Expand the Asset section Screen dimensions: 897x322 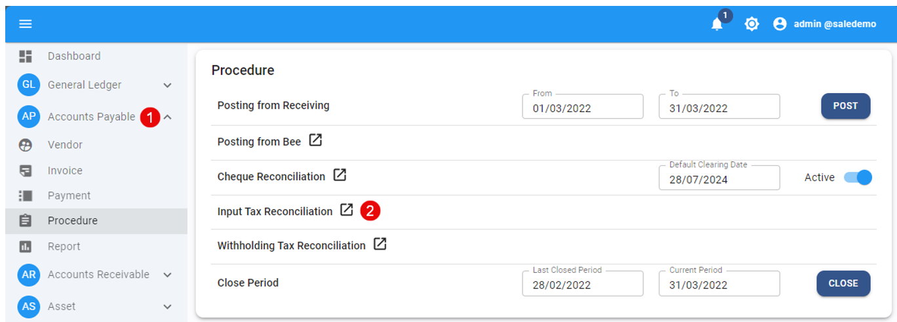coord(167,307)
